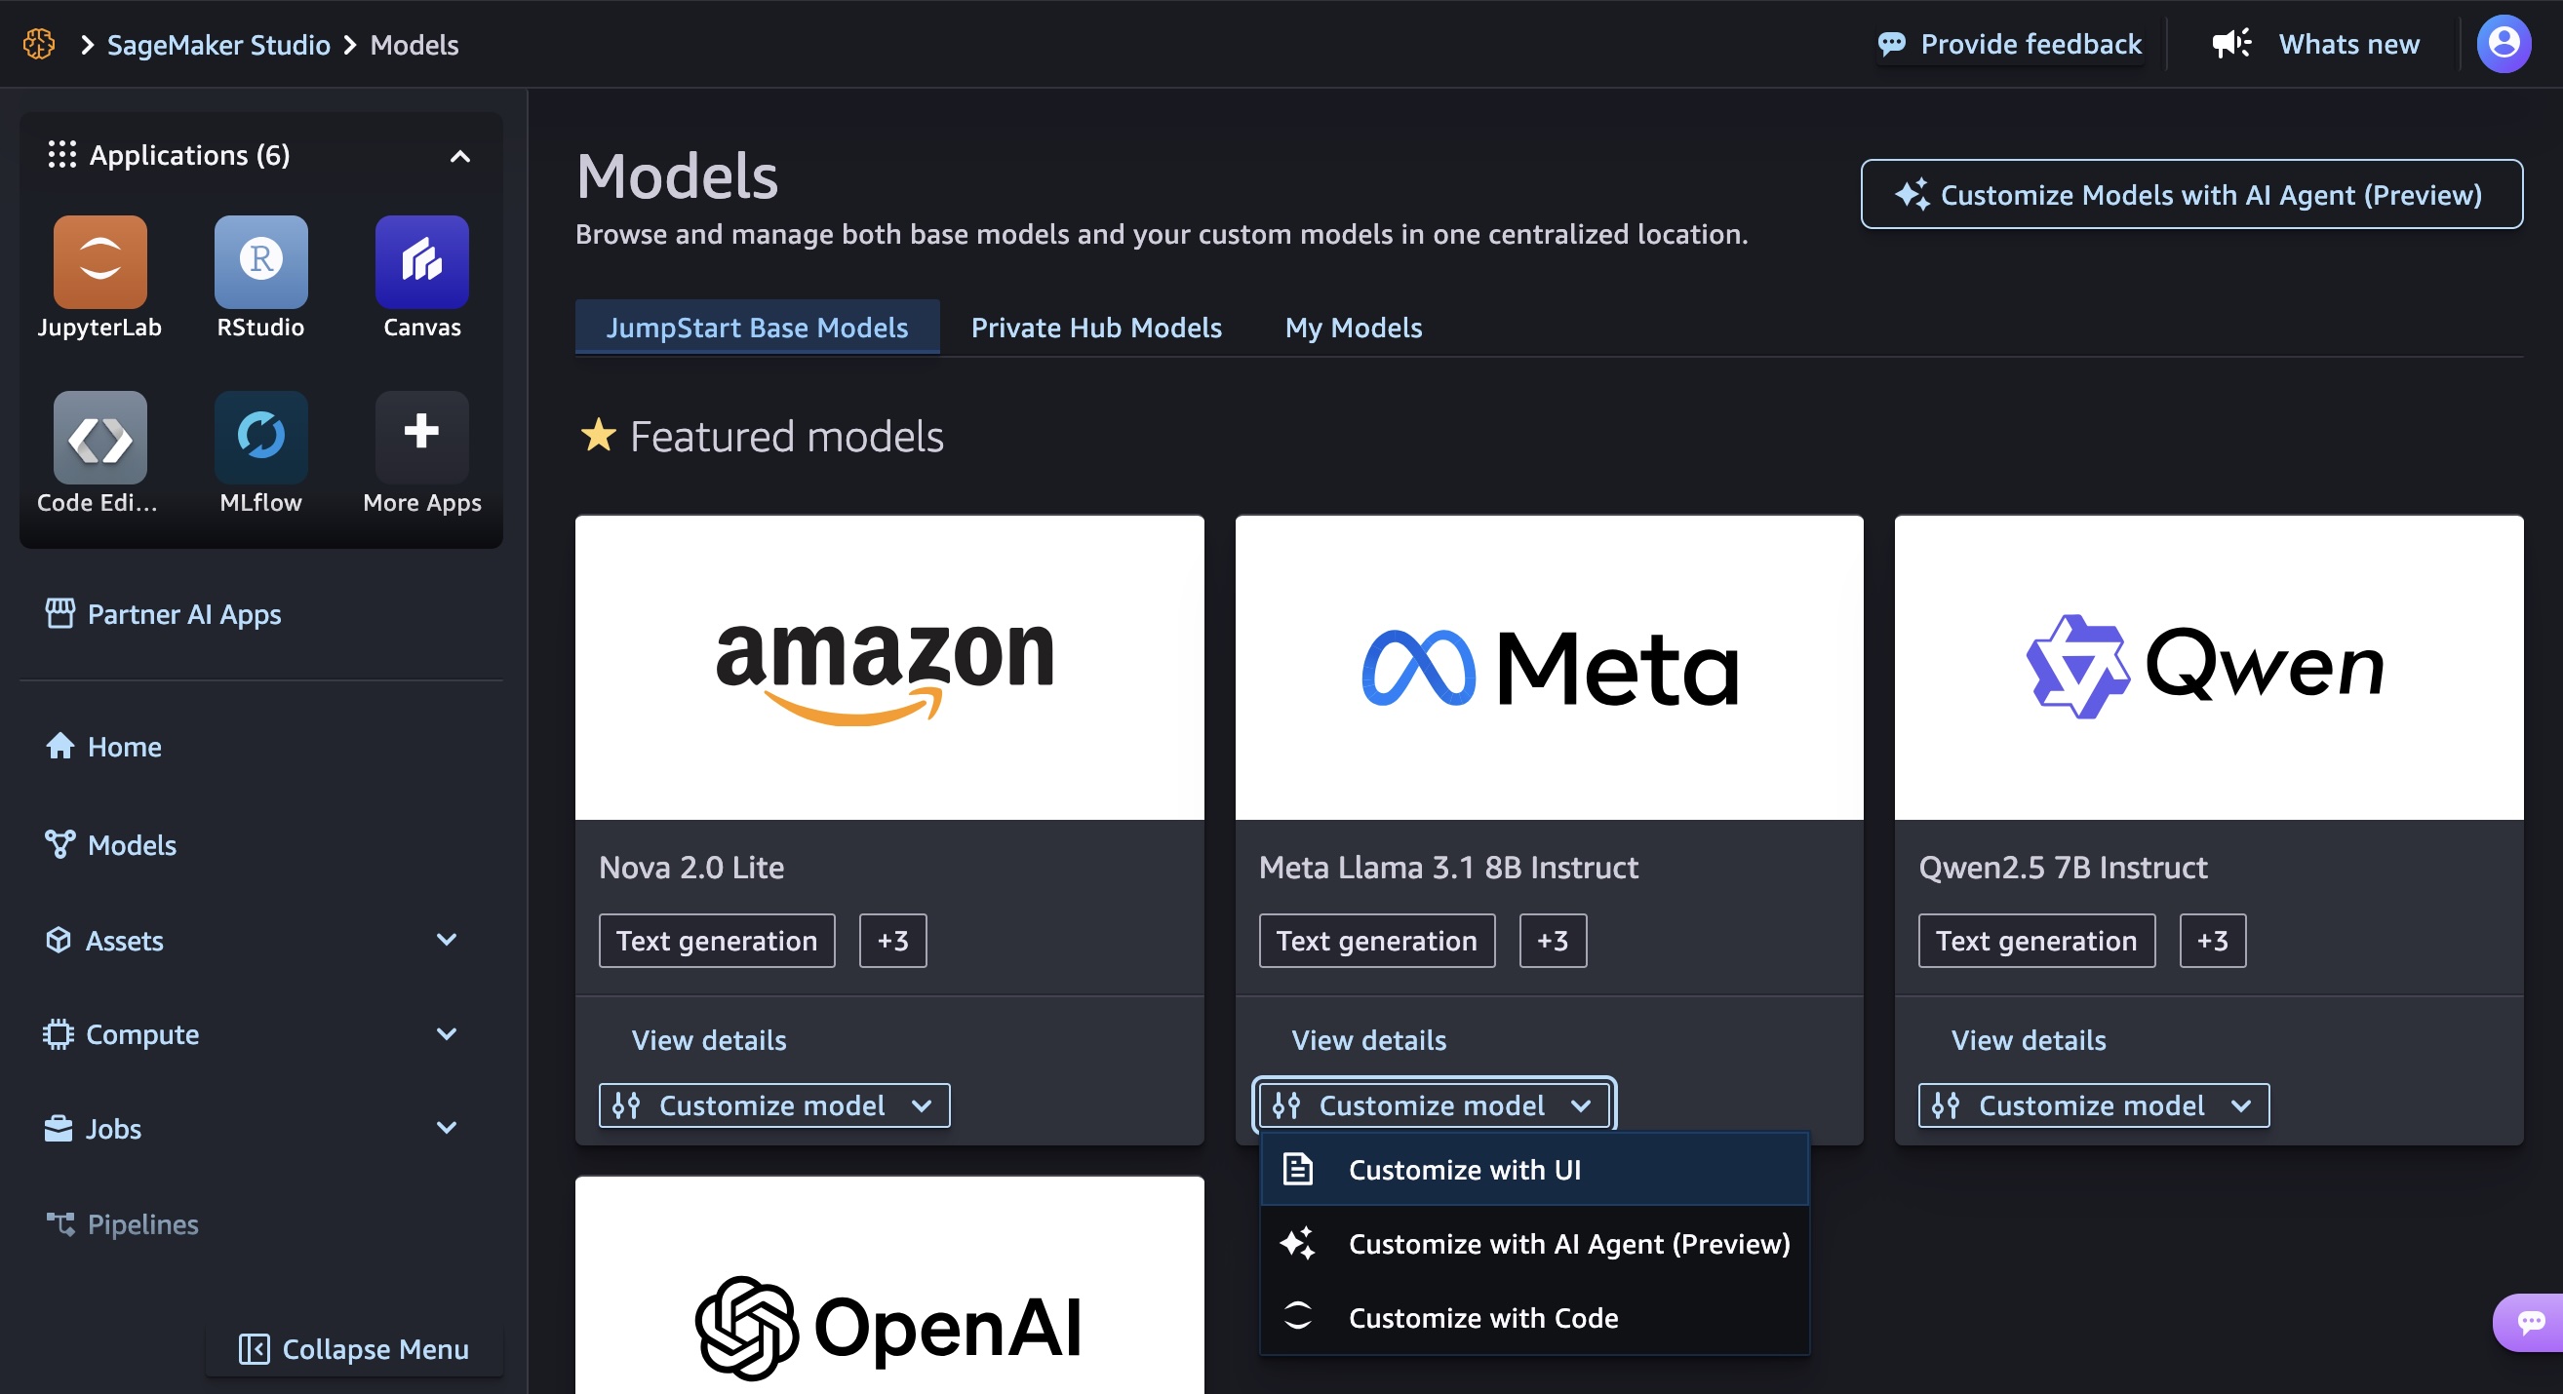Navigate to Home in the sidebar
The height and width of the screenshot is (1394, 2563).
click(124, 747)
